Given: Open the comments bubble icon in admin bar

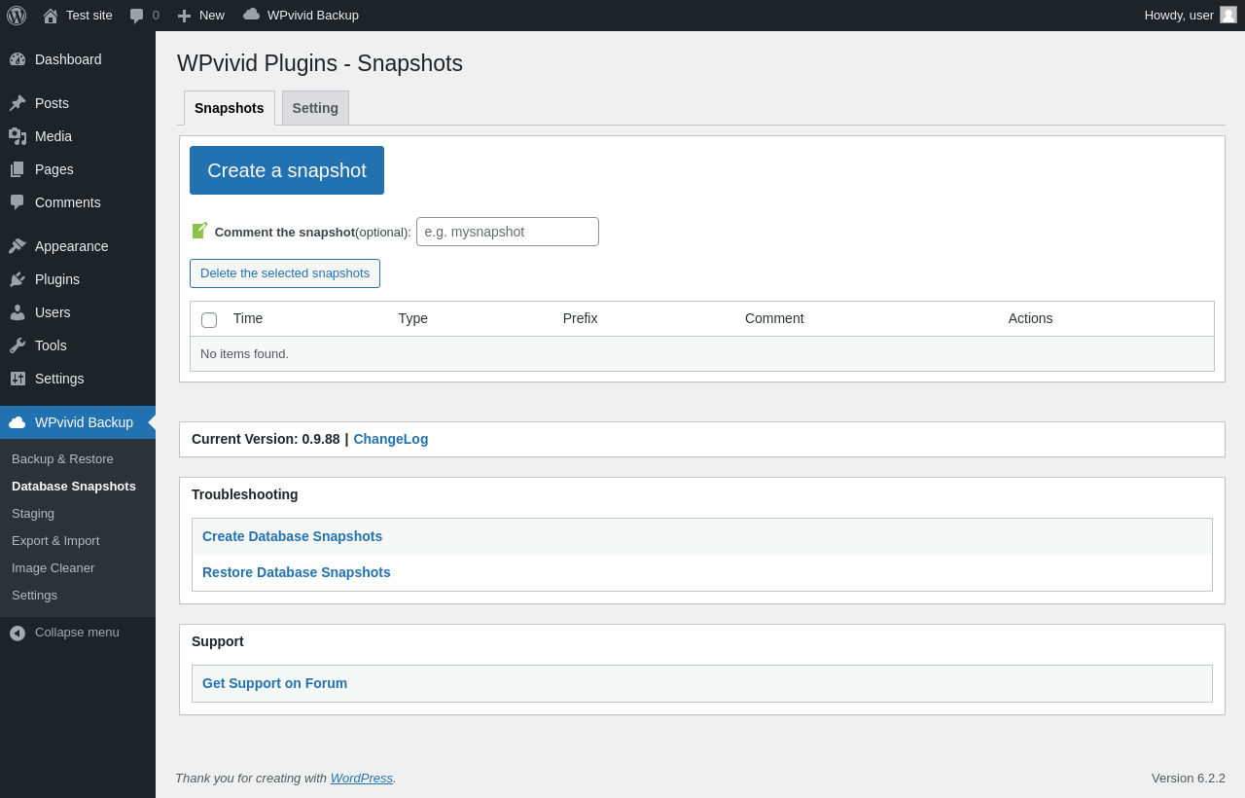Looking at the screenshot, I should 137,16.
